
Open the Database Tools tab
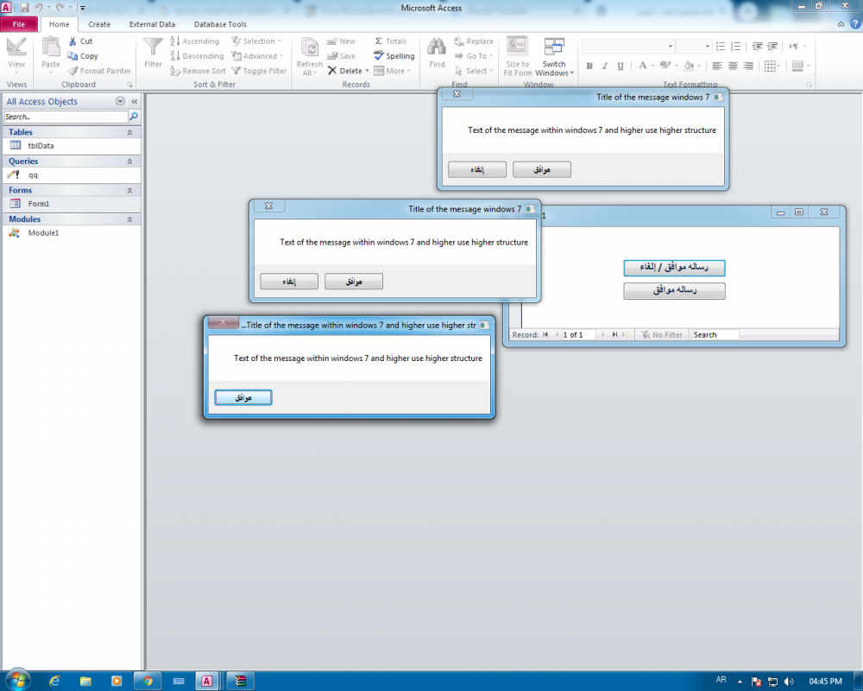point(220,24)
